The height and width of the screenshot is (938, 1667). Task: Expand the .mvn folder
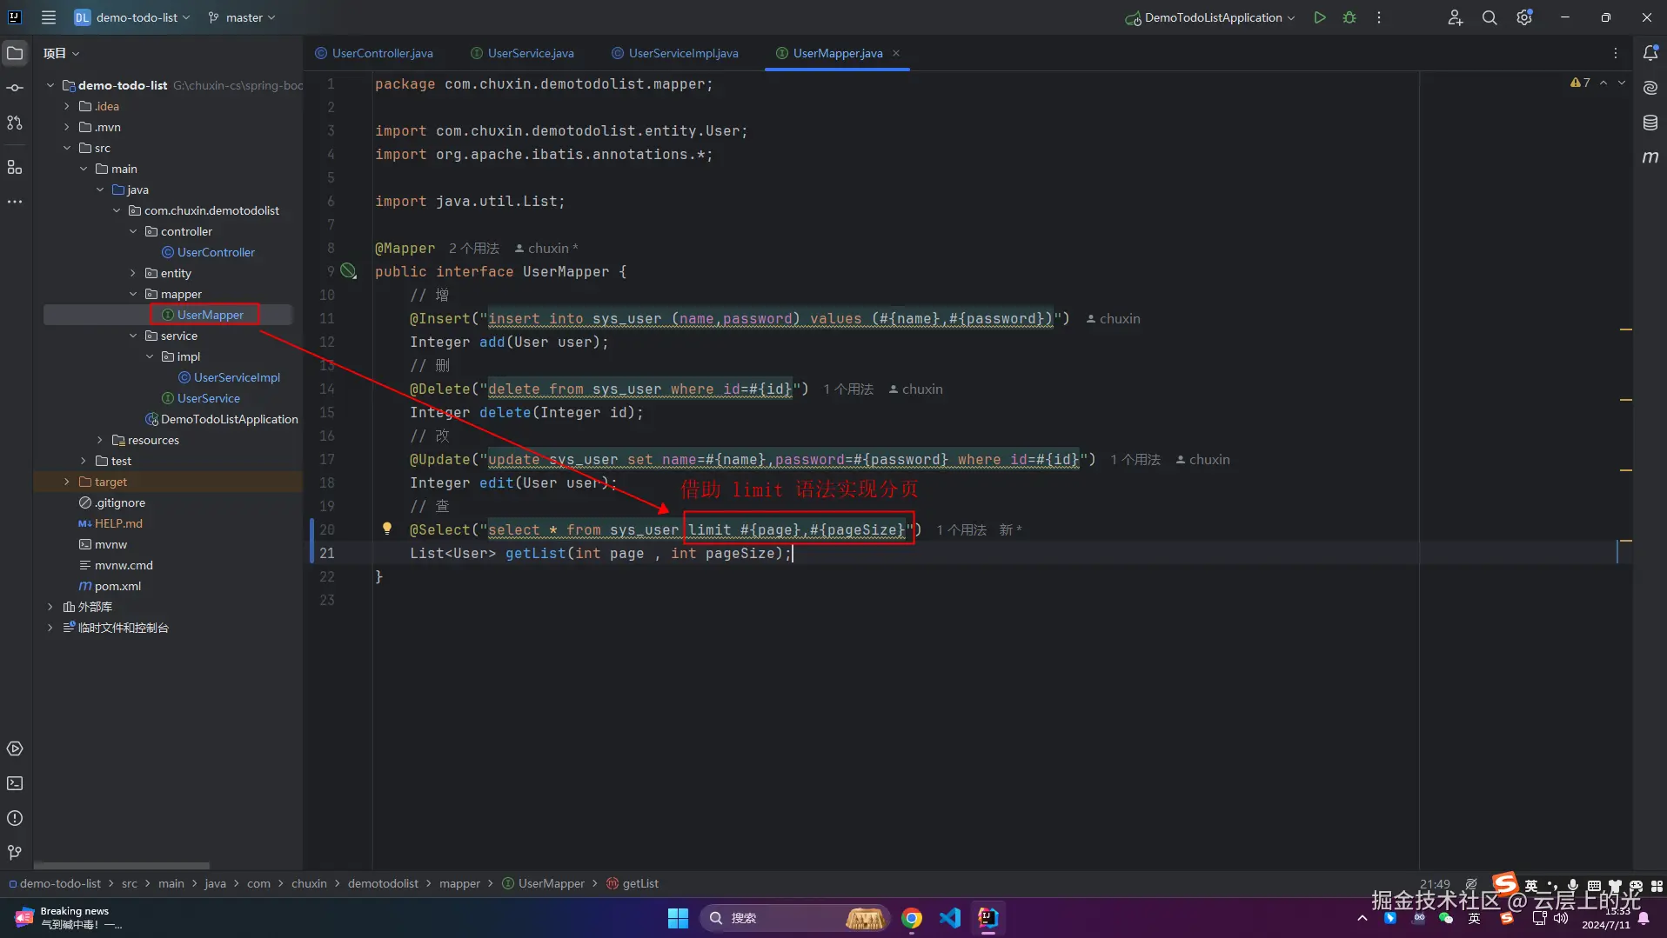[x=67, y=127]
